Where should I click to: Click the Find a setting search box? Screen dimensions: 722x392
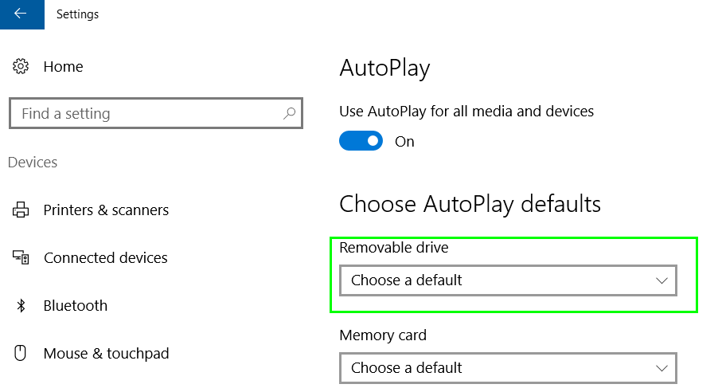pyautogui.click(x=156, y=113)
